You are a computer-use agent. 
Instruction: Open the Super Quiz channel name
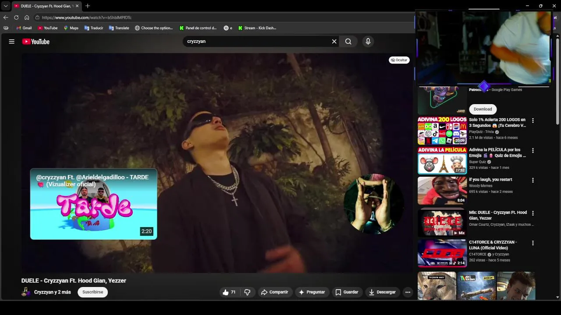(x=478, y=162)
